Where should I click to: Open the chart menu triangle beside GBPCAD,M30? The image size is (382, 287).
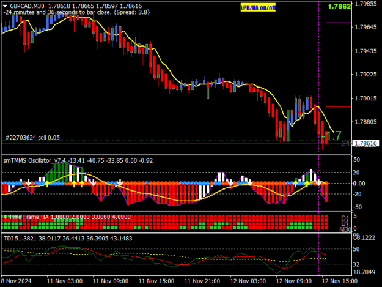(x=5, y=6)
